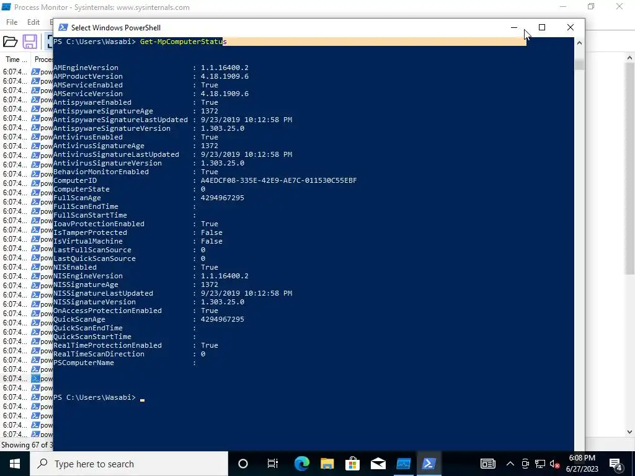635x476 pixels.
Task: Click the AntispywareSignatureAge line
Action: pyautogui.click(x=136, y=111)
